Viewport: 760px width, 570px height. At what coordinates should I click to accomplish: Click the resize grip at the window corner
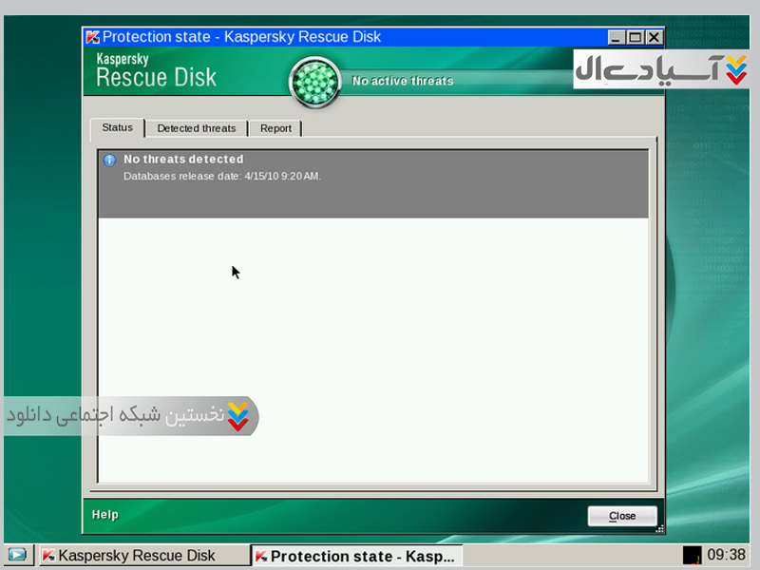659,528
